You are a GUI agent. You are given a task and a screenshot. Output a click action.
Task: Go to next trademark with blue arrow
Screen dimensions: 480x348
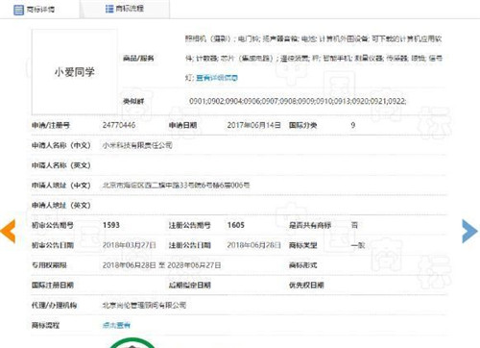470,231
